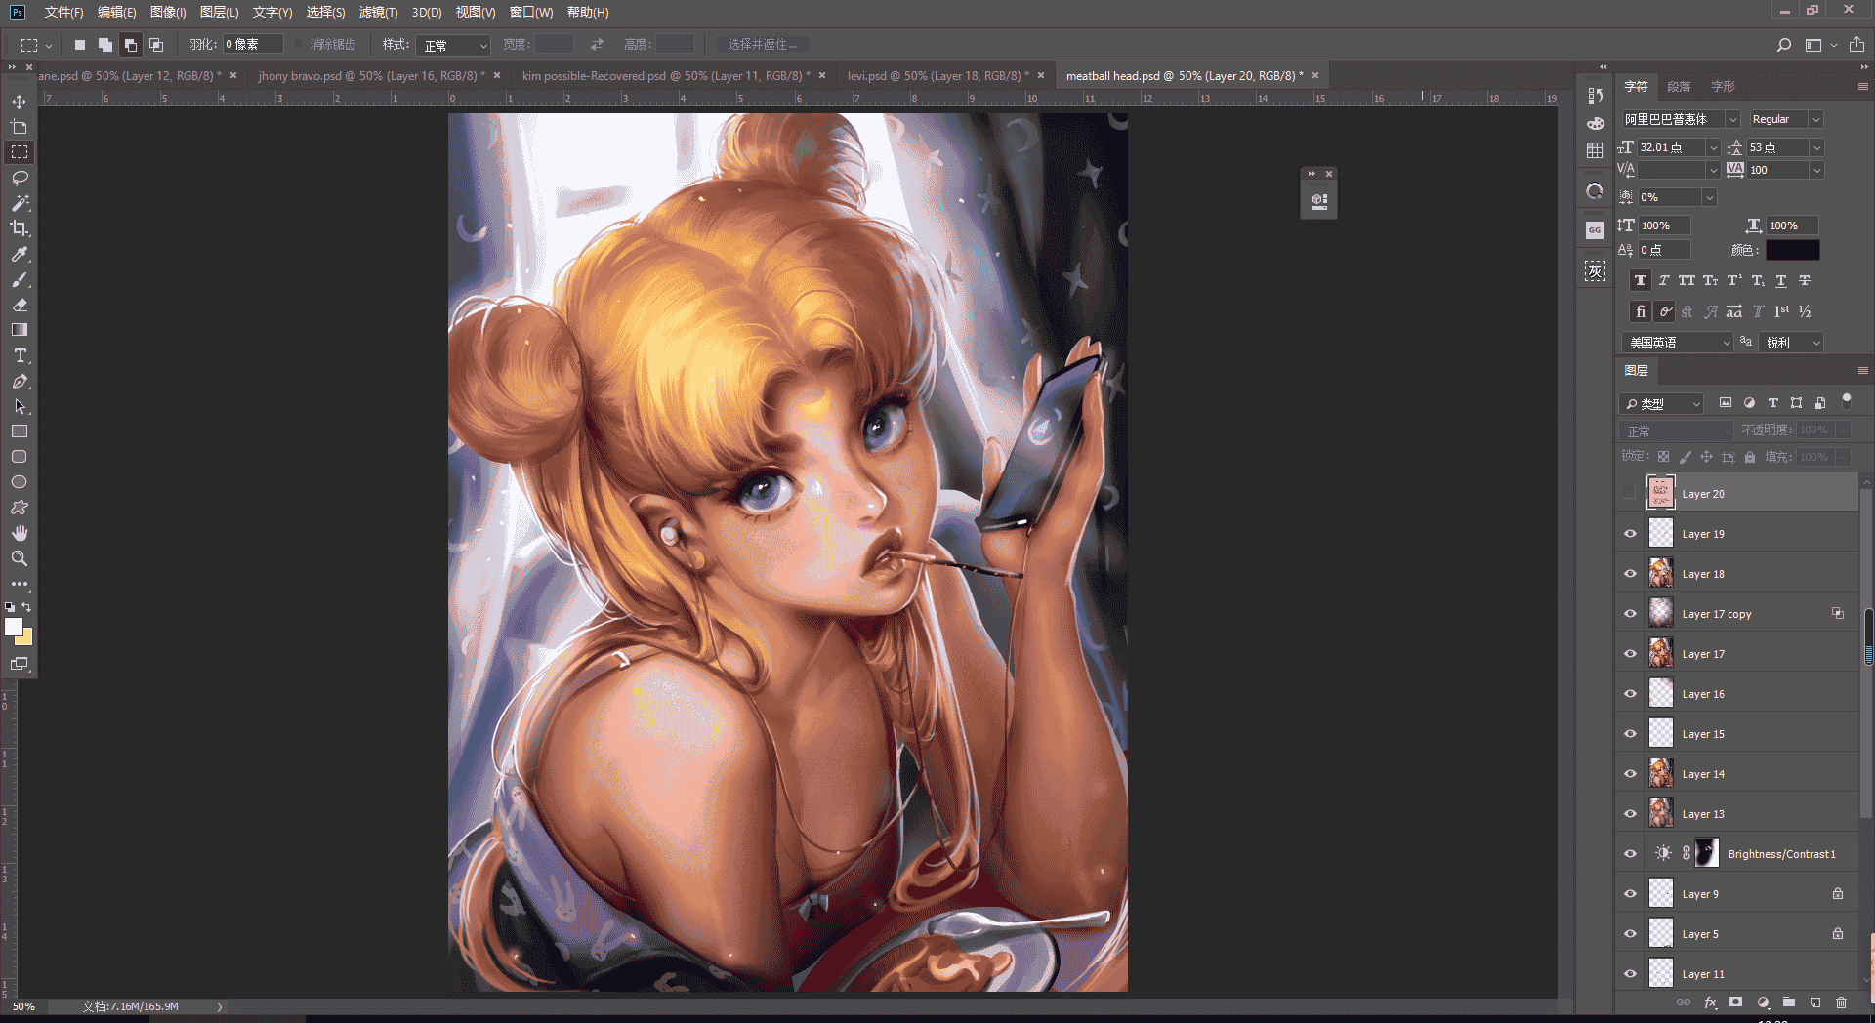
Task: Open the search icon in options bar
Action: pyautogui.click(x=1783, y=45)
